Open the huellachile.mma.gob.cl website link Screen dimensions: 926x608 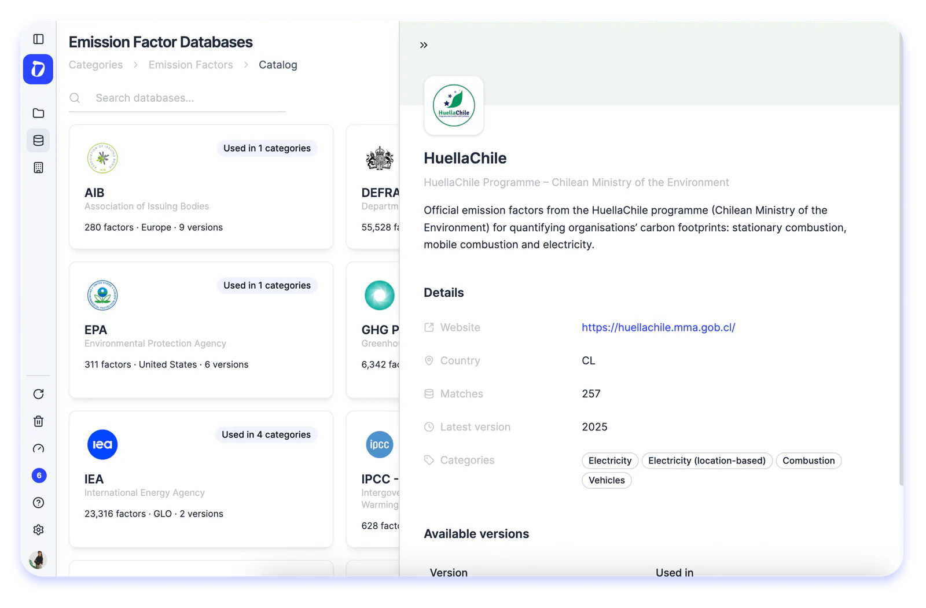(659, 327)
